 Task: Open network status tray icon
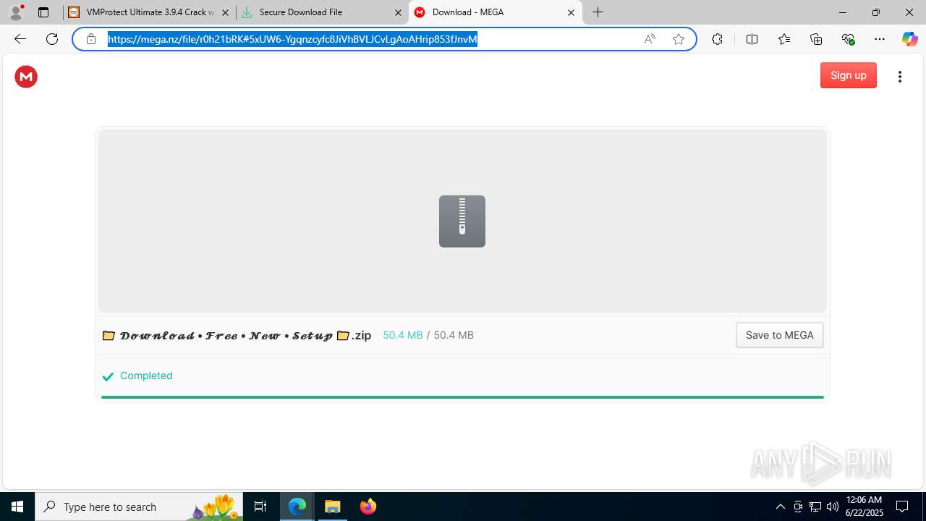815,507
